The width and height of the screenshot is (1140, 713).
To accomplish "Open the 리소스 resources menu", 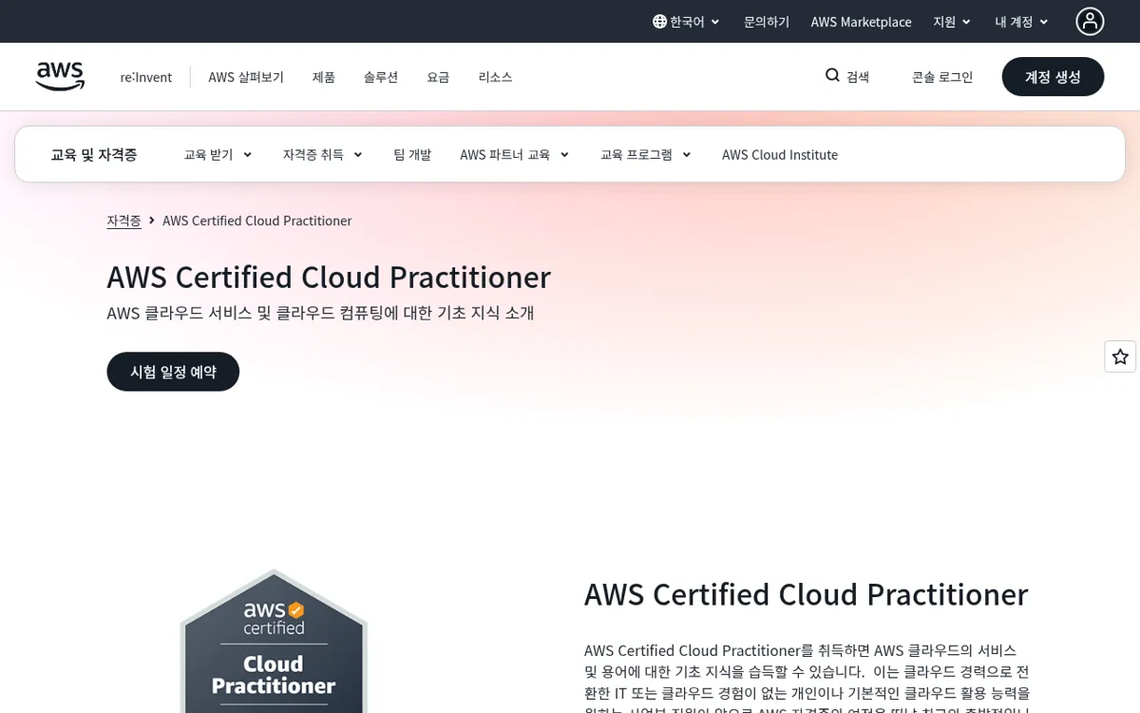I will click(495, 77).
